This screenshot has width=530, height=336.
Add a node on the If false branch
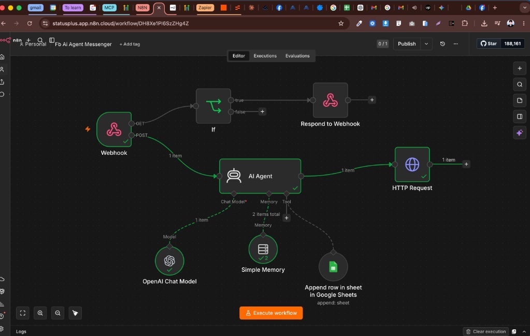click(x=262, y=111)
